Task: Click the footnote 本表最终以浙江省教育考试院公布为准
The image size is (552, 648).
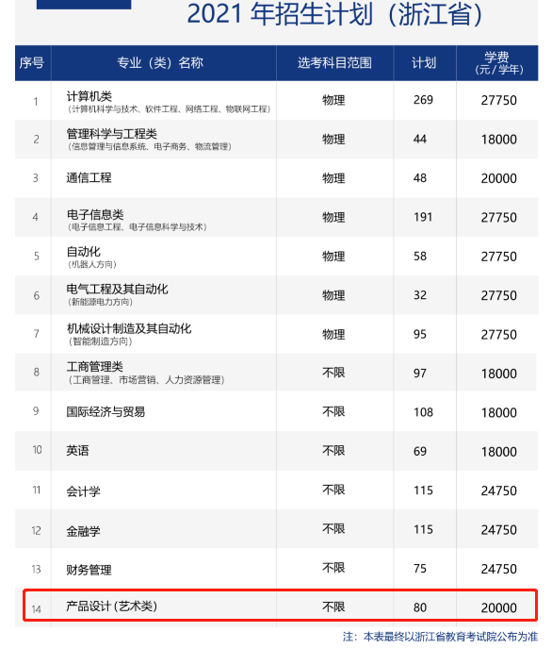Action: (x=450, y=637)
